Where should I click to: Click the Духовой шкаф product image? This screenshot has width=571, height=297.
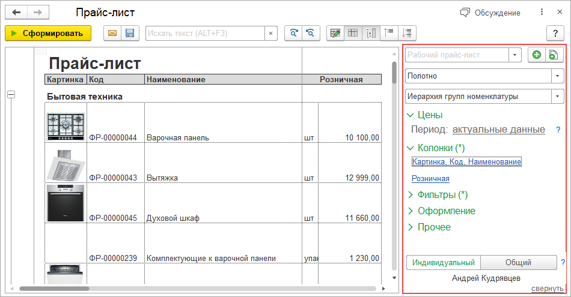pos(66,203)
